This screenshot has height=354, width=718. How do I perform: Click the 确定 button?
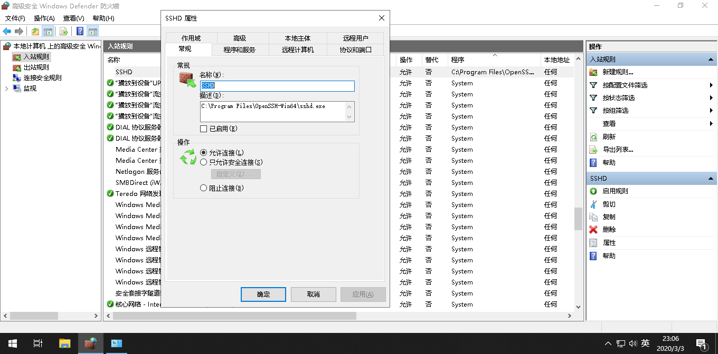(263, 294)
